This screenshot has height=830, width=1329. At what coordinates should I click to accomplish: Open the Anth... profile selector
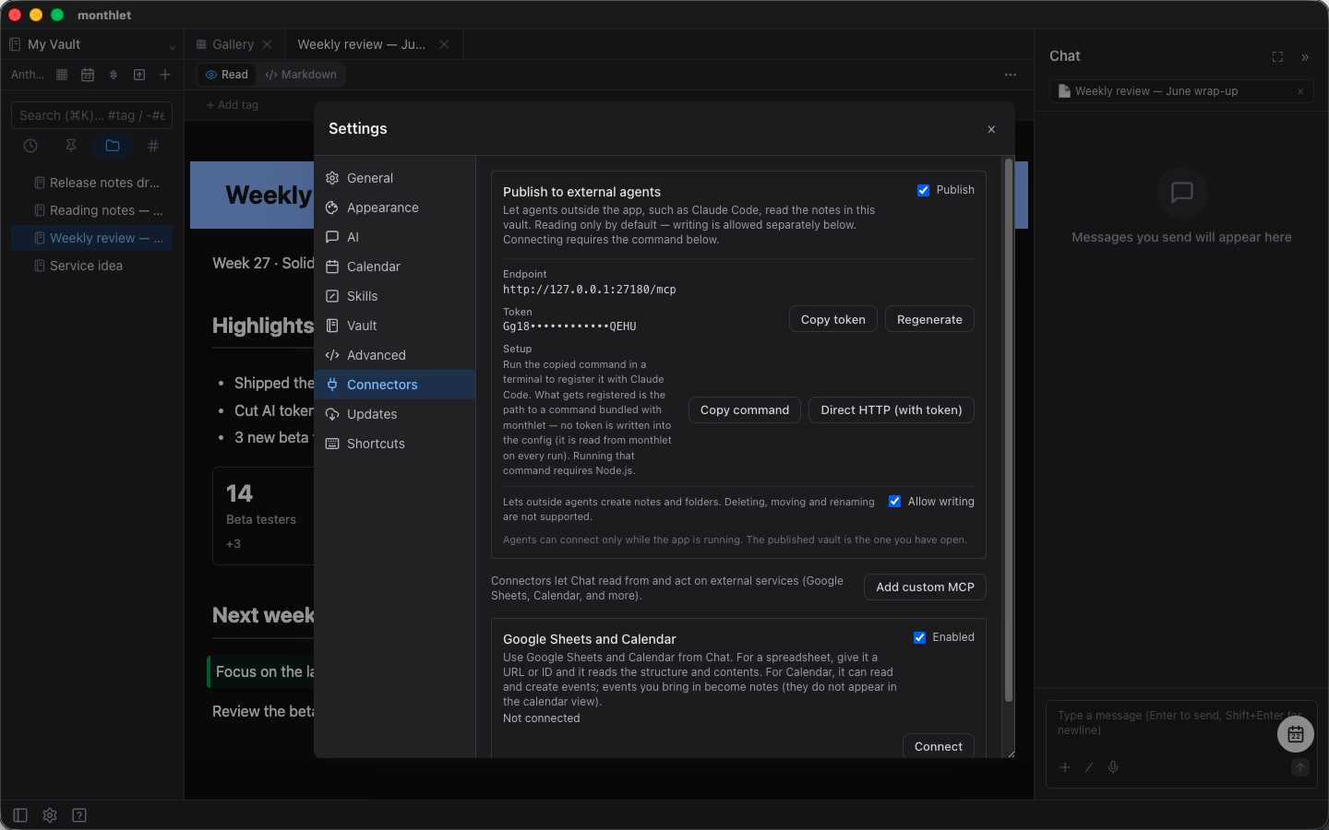pyautogui.click(x=28, y=75)
